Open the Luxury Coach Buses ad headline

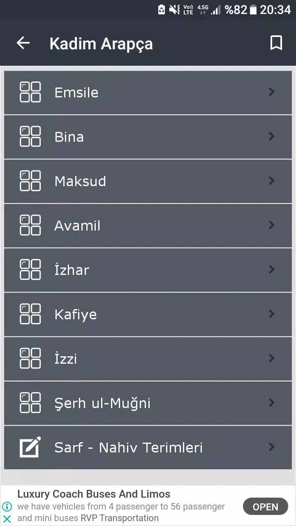pyautogui.click(x=94, y=494)
